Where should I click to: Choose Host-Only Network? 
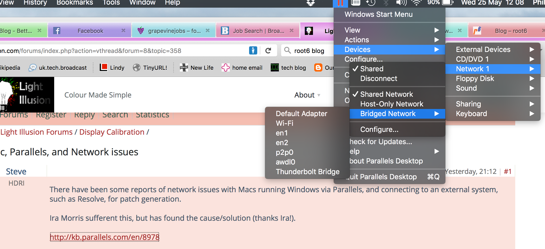point(397,104)
